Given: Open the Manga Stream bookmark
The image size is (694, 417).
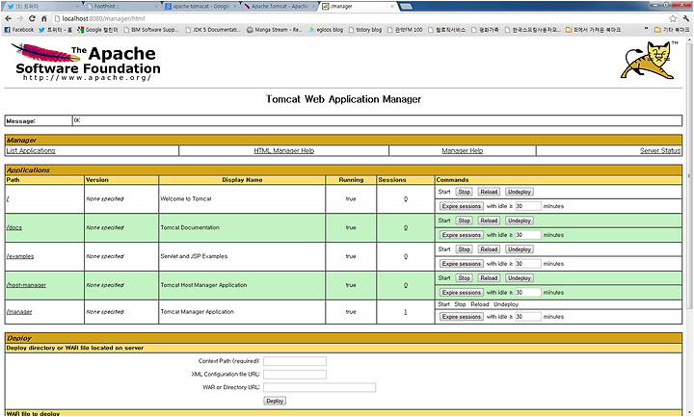Looking at the screenshot, I should tap(274, 30).
